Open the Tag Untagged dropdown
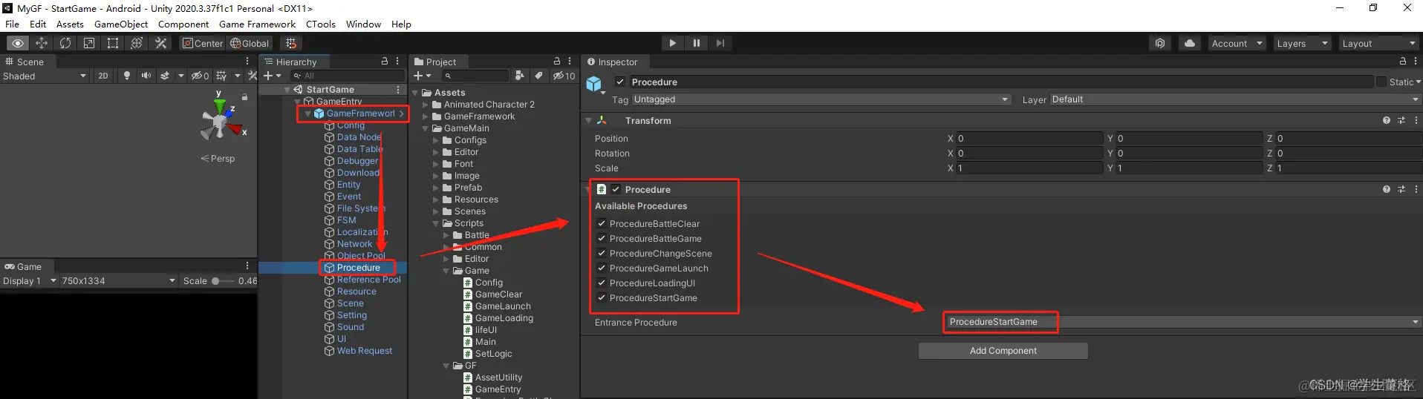 (821, 99)
